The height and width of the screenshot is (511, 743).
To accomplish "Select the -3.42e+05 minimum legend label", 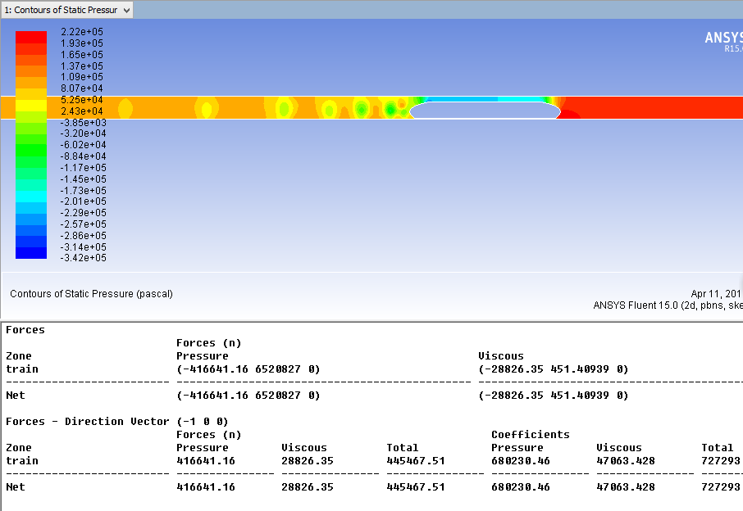I will coord(83,258).
